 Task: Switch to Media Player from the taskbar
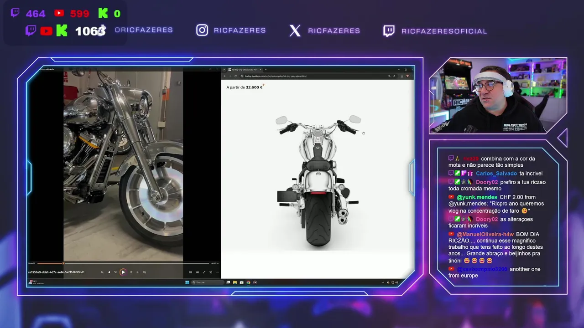(255, 282)
